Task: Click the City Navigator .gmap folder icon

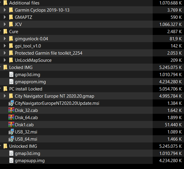Action: pyautogui.click(x=11, y=96)
